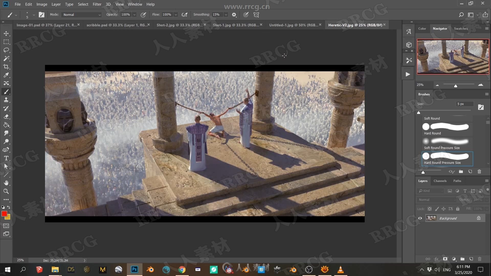Select the Lasso tool
This screenshot has width=491, height=276.
pyautogui.click(x=6, y=50)
